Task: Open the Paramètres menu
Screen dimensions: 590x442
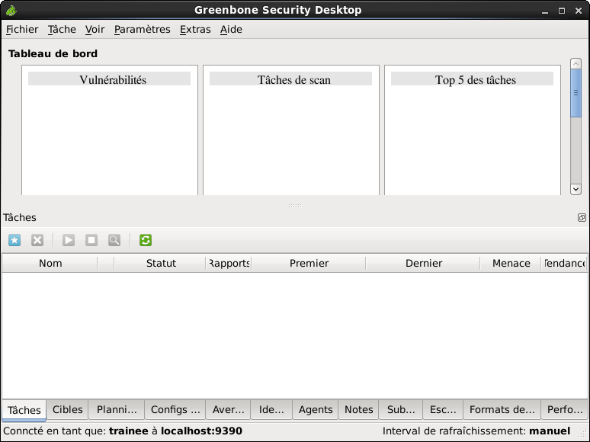Action: (x=142, y=30)
